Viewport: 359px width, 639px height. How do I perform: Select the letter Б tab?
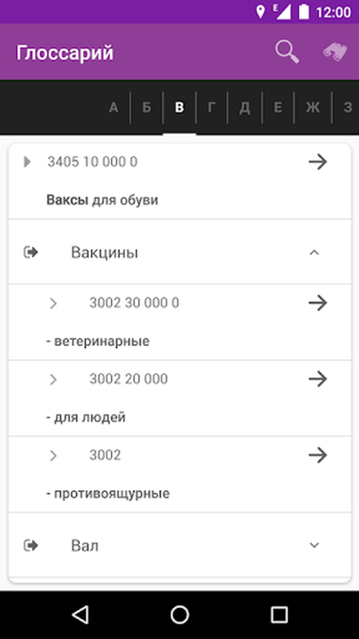coord(147,108)
